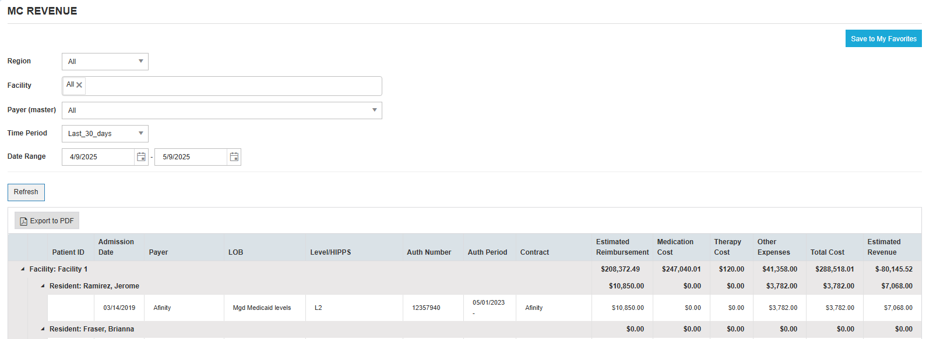Select admission date cell 03/14/2019
The height and width of the screenshot is (339, 926).
119,308
